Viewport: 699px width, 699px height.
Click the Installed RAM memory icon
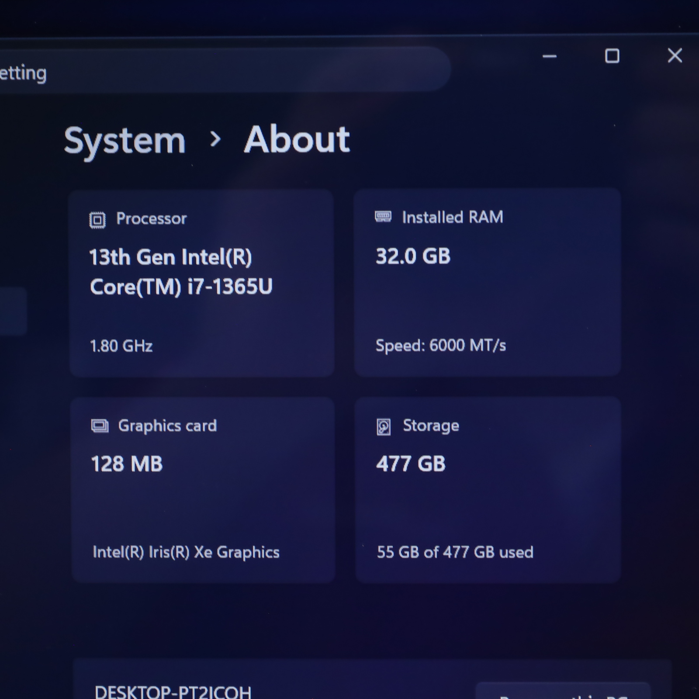coord(383,216)
